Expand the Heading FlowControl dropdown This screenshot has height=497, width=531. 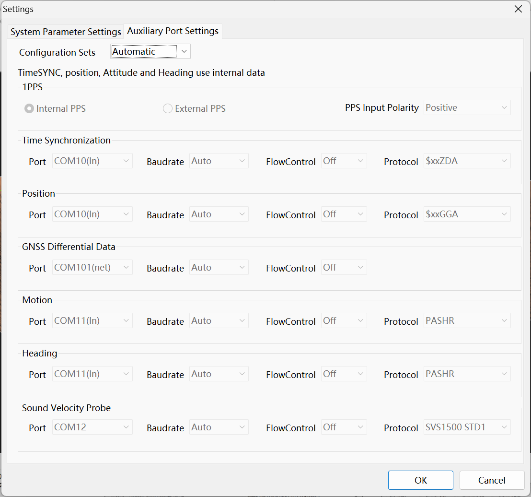point(344,374)
